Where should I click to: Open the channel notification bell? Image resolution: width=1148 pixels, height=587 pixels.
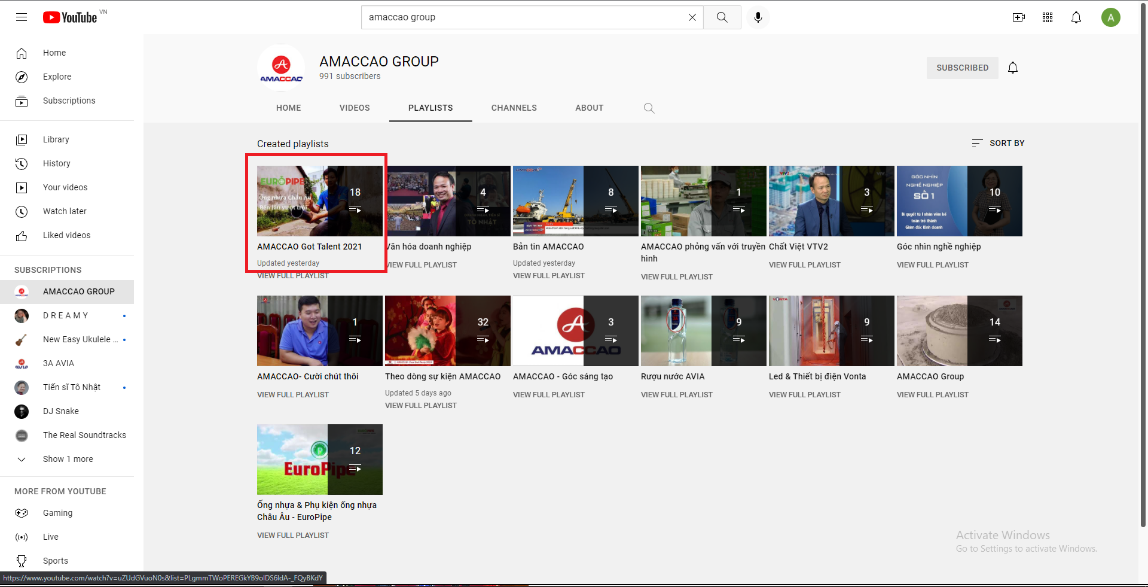[x=1013, y=68]
